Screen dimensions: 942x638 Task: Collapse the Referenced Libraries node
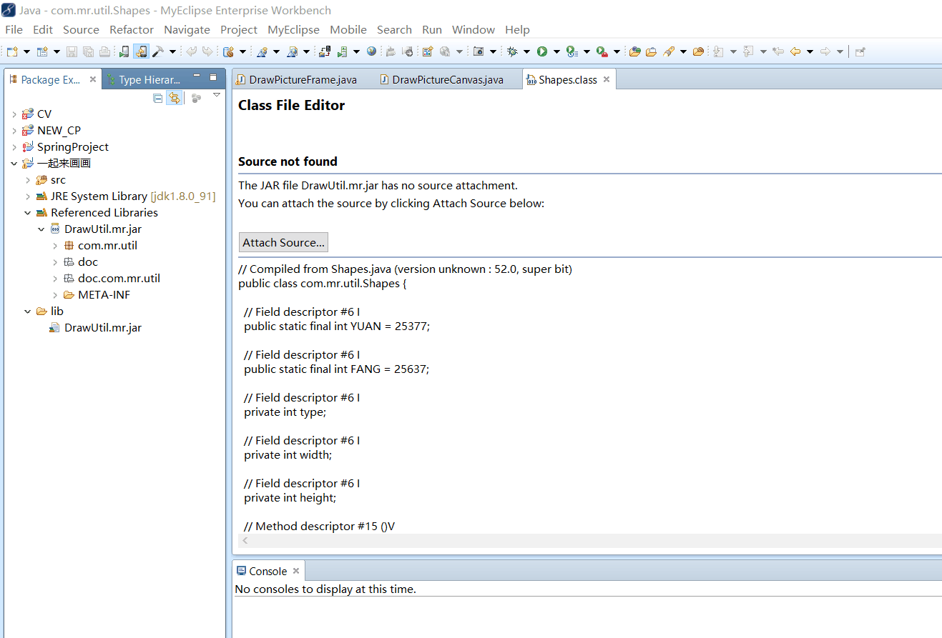point(28,213)
